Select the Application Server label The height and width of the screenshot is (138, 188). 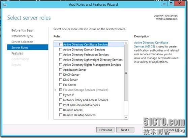pyautogui.click(x=75, y=70)
